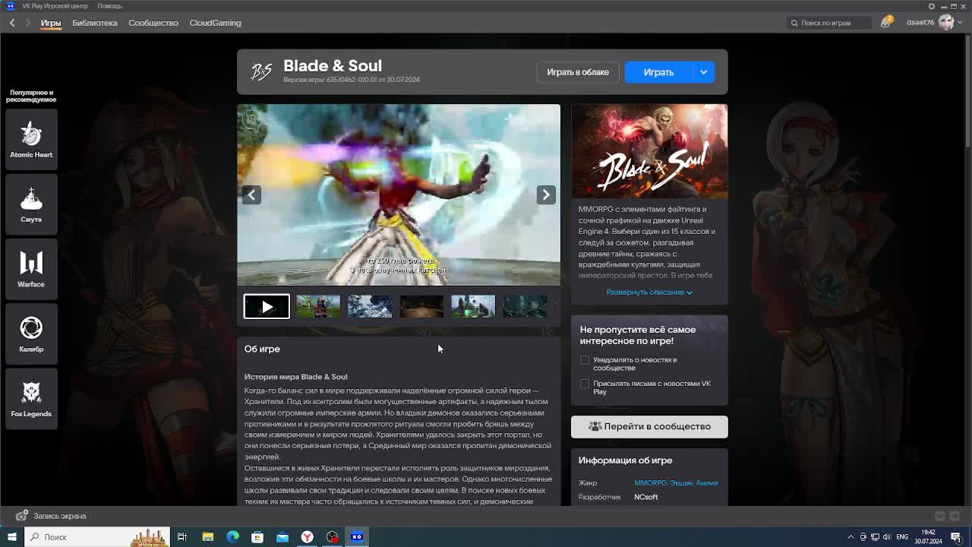Show next media slide
The height and width of the screenshot is (547, 972).
546,194
